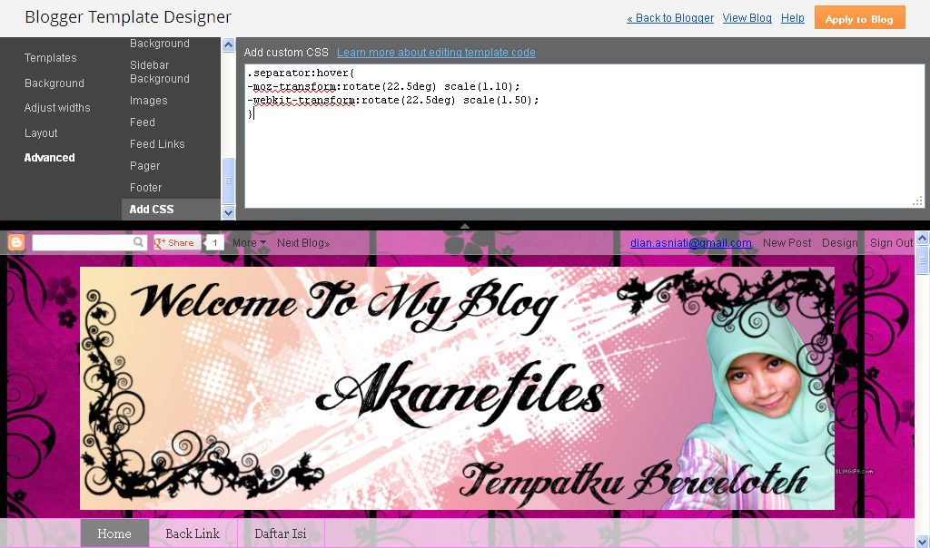This screenshot has height=548, width=930.
Task: Click the submenu list scroll-down arrow
Action: pyautogui.click(x=228, y=212)
